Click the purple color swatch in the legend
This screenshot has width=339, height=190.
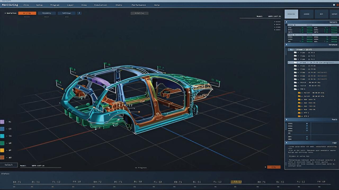pyautogui.click(x=2, y=122)
